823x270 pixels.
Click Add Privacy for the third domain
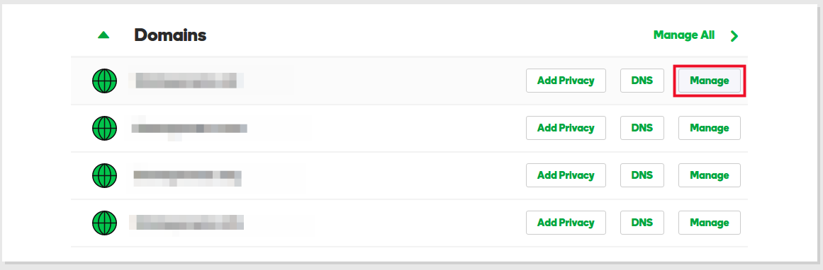pos(566,175)
